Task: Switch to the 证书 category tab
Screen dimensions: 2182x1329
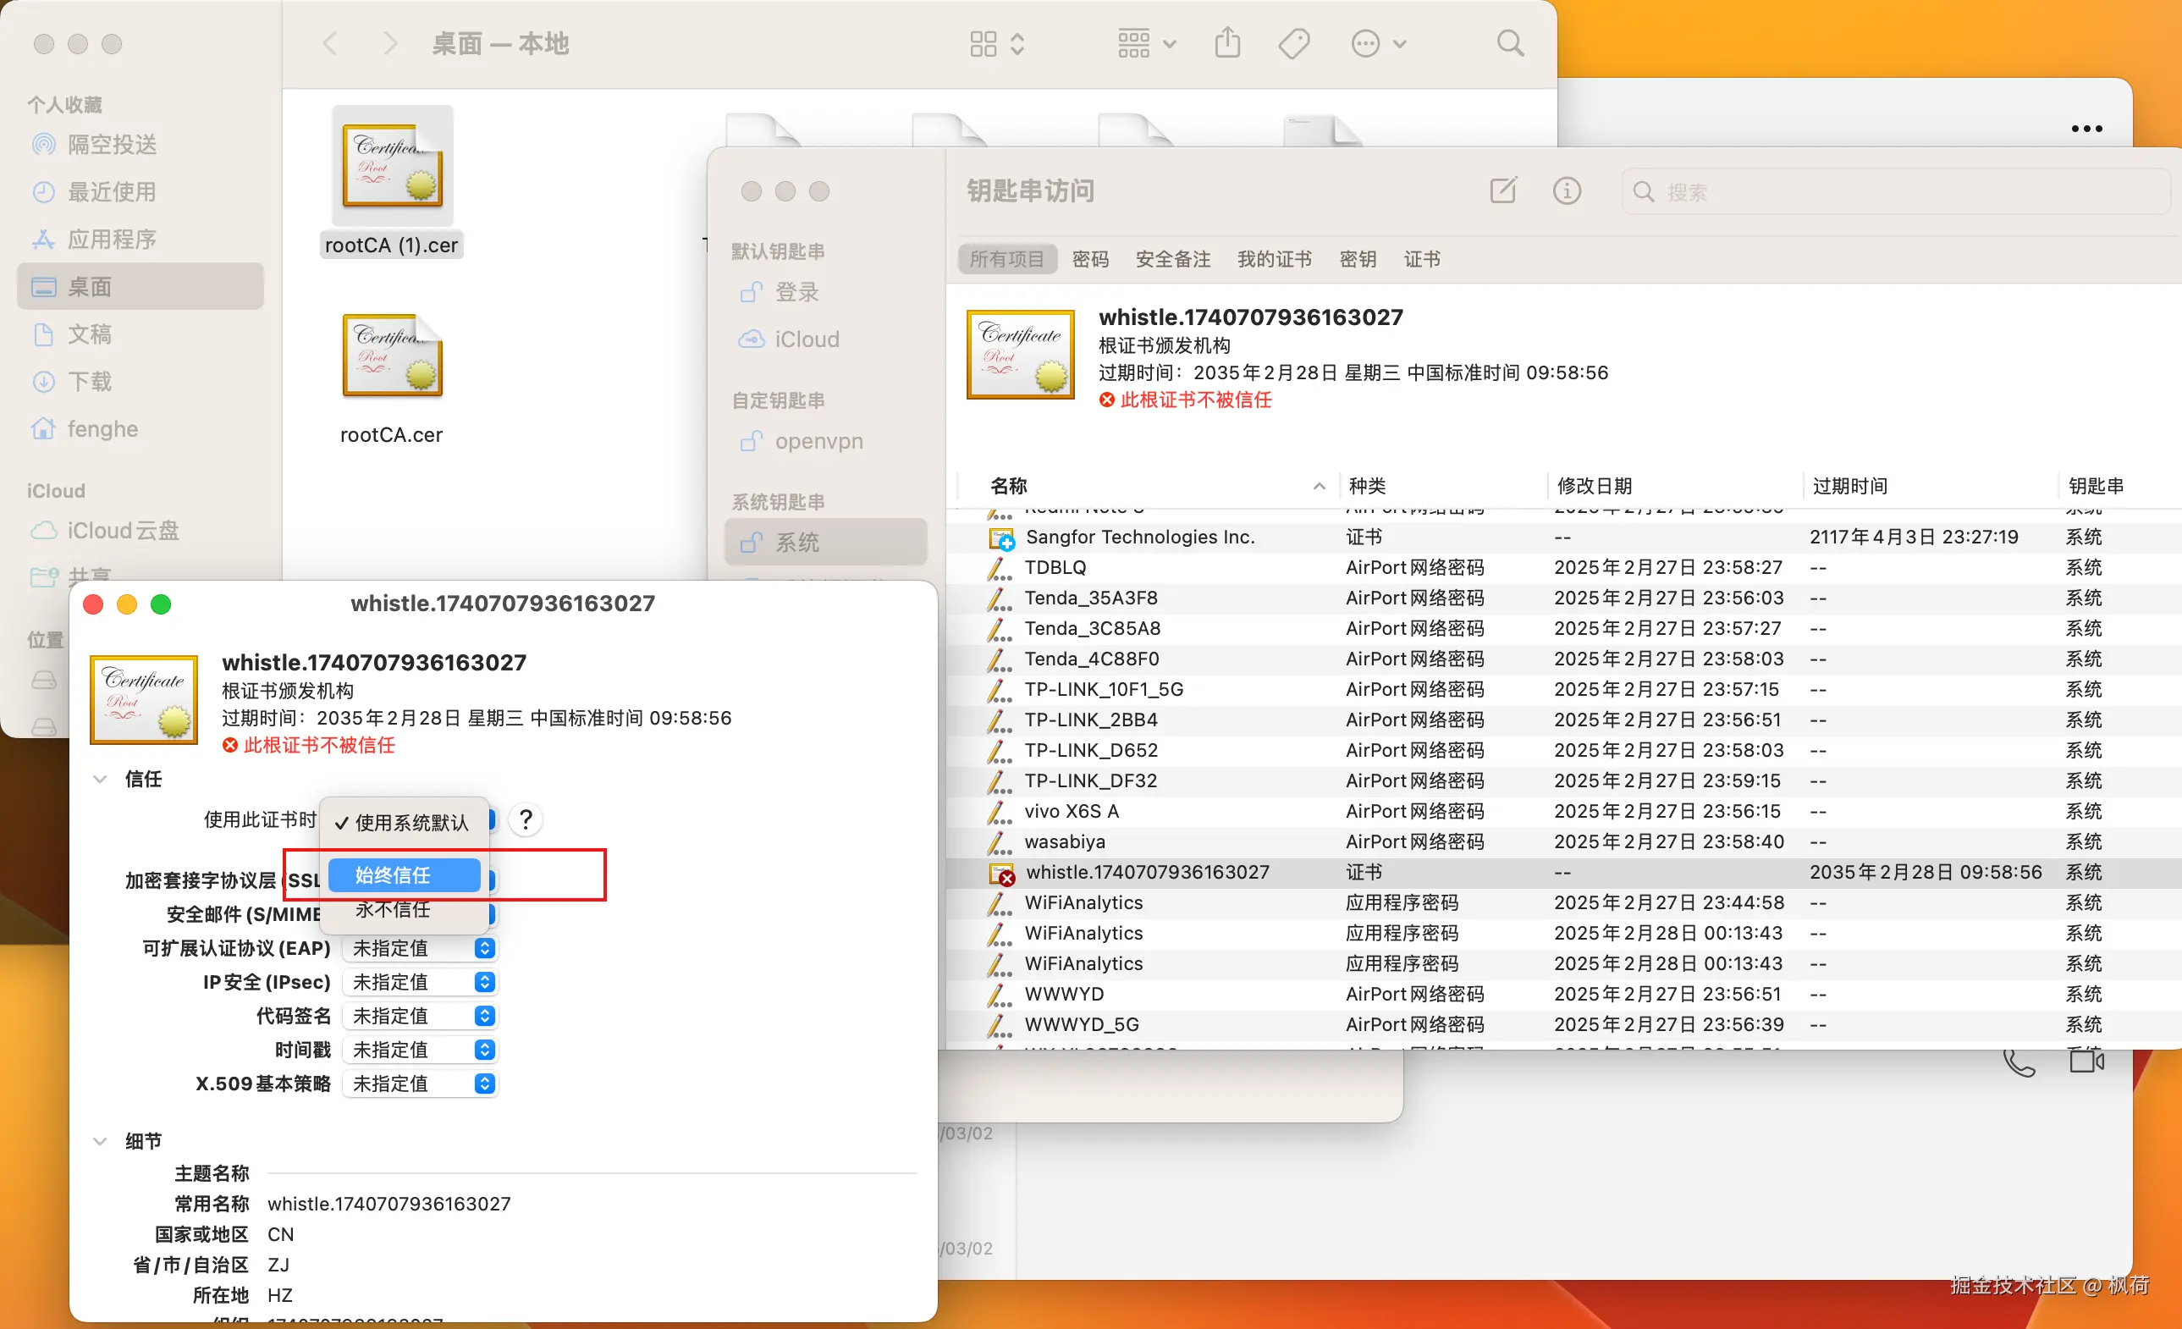Action: point(1421,258)
